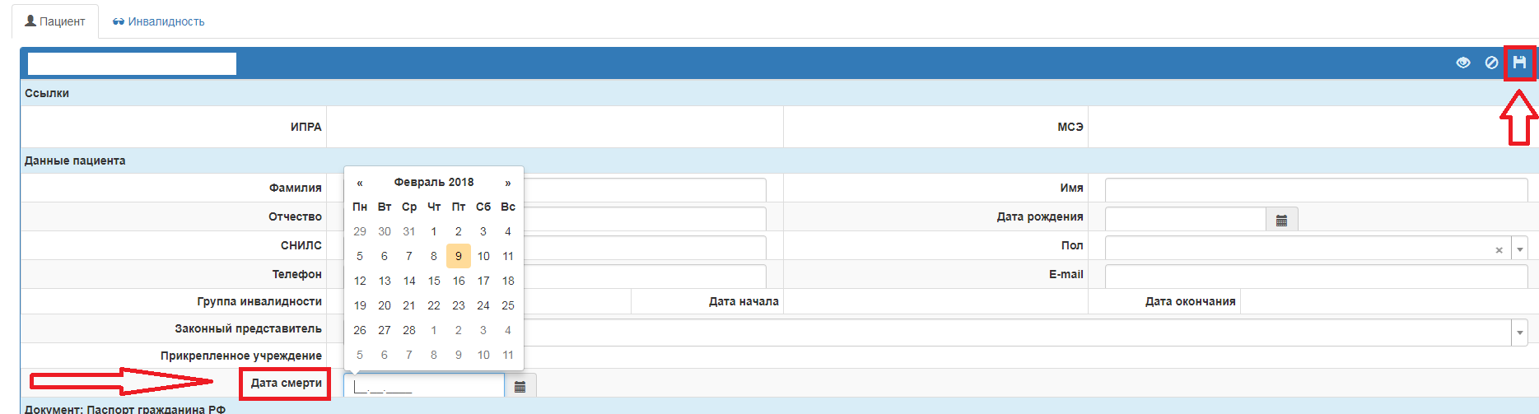This screenshot has width=1539, height=414.
Task: Select the Пациент tab
Action: tap(55, 21)
